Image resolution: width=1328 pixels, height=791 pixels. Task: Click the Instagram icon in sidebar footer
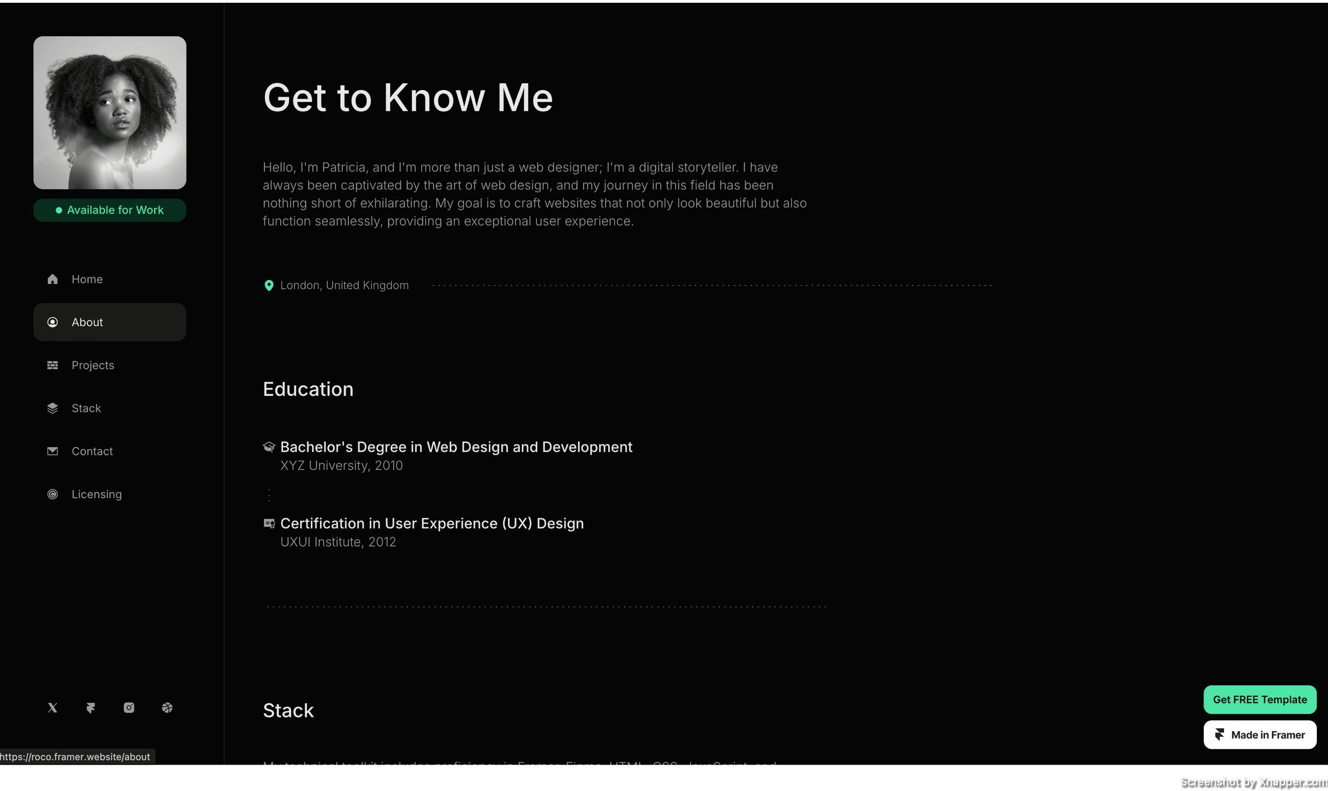coord(129,708)
